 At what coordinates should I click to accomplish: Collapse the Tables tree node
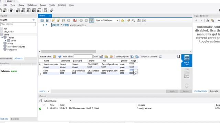tap(2, 38)
